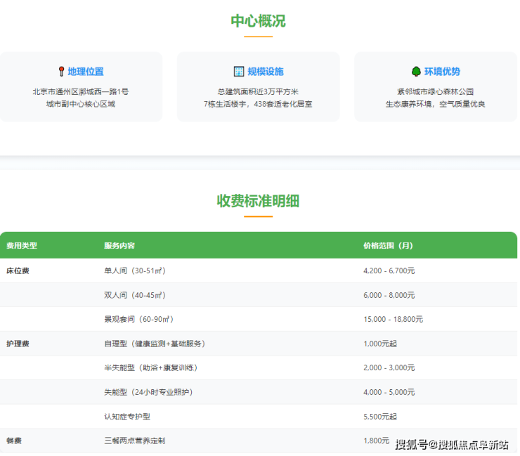Click the 收费标准明细 section title

pyautogui.click(x=258, y=201)
